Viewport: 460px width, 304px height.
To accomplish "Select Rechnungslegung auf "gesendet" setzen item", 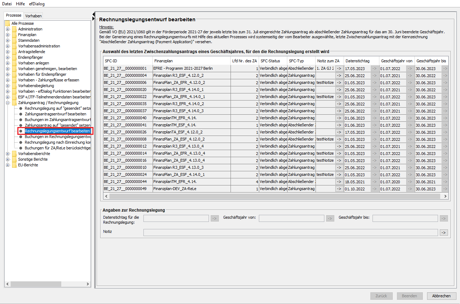I will coord(58,108).
